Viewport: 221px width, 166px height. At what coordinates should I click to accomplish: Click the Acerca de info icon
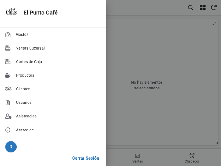coord(8,130)
